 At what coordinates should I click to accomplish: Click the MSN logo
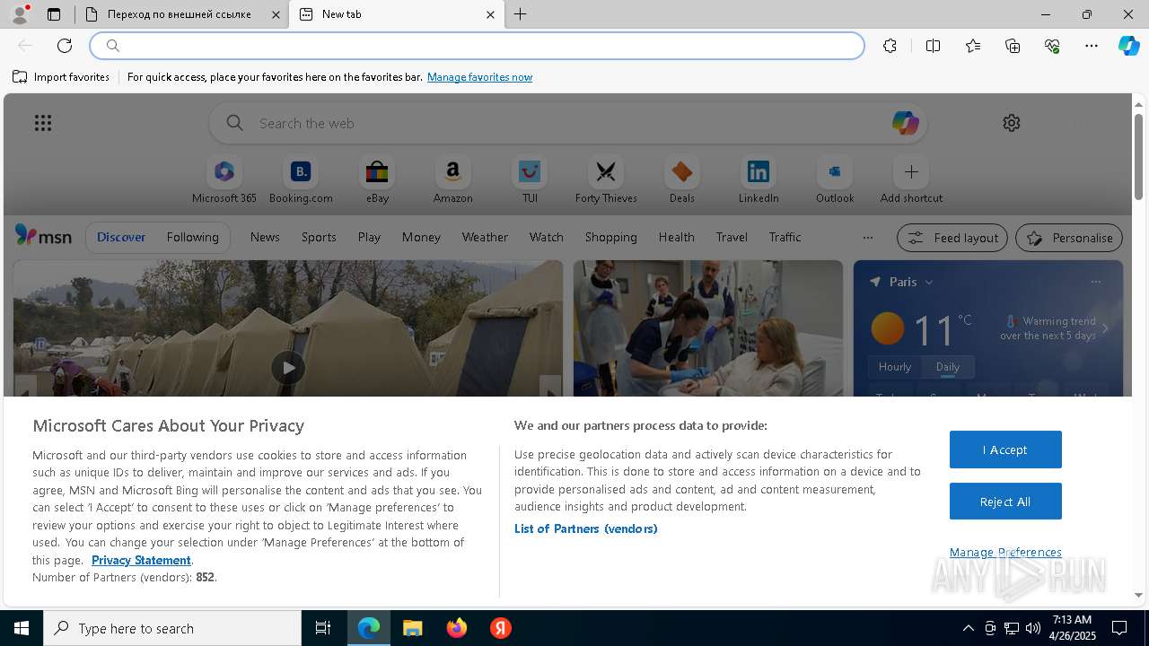pos(43,236)
